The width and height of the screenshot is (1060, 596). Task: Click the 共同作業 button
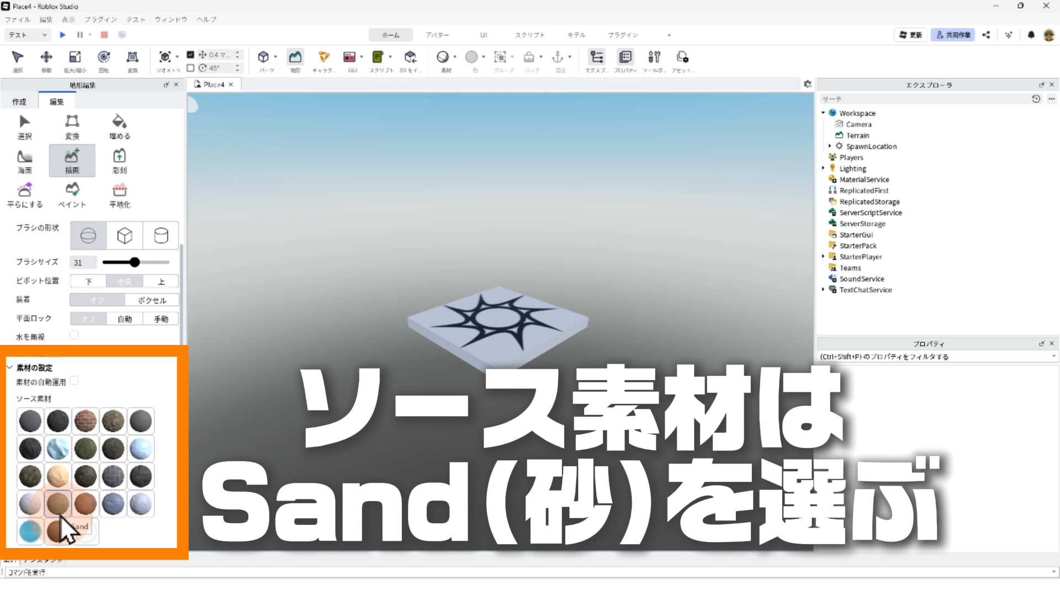(953, 35)
